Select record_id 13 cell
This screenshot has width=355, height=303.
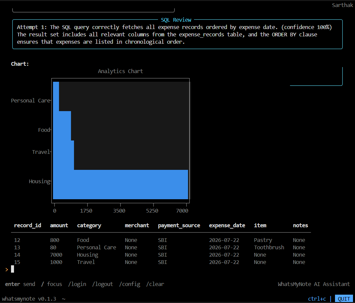[17, 247]
